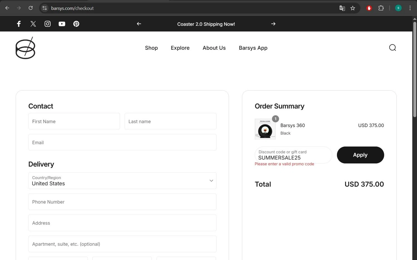Go to About Us
The image size is (417, 260).
click(214, 48)
